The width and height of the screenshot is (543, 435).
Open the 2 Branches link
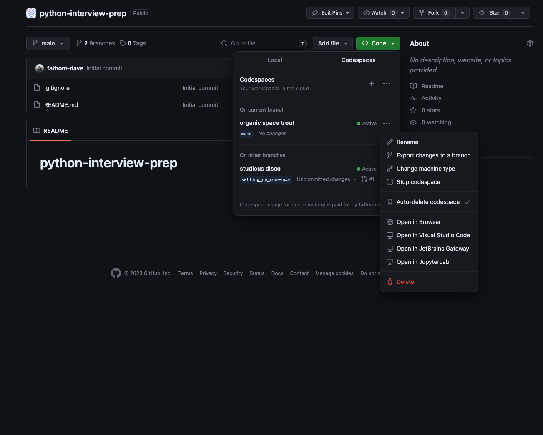coord(96,43)
